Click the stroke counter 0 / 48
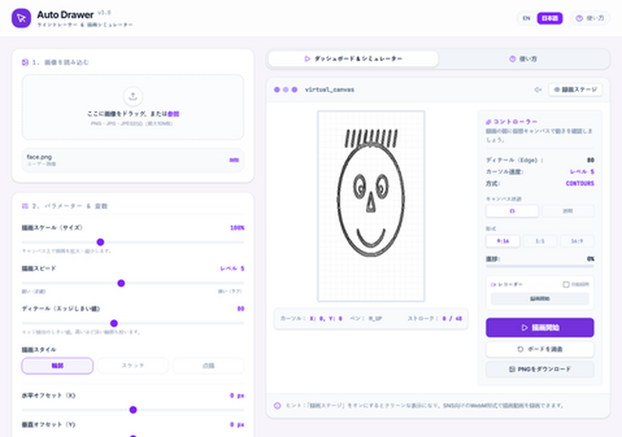 coord(452,319)
